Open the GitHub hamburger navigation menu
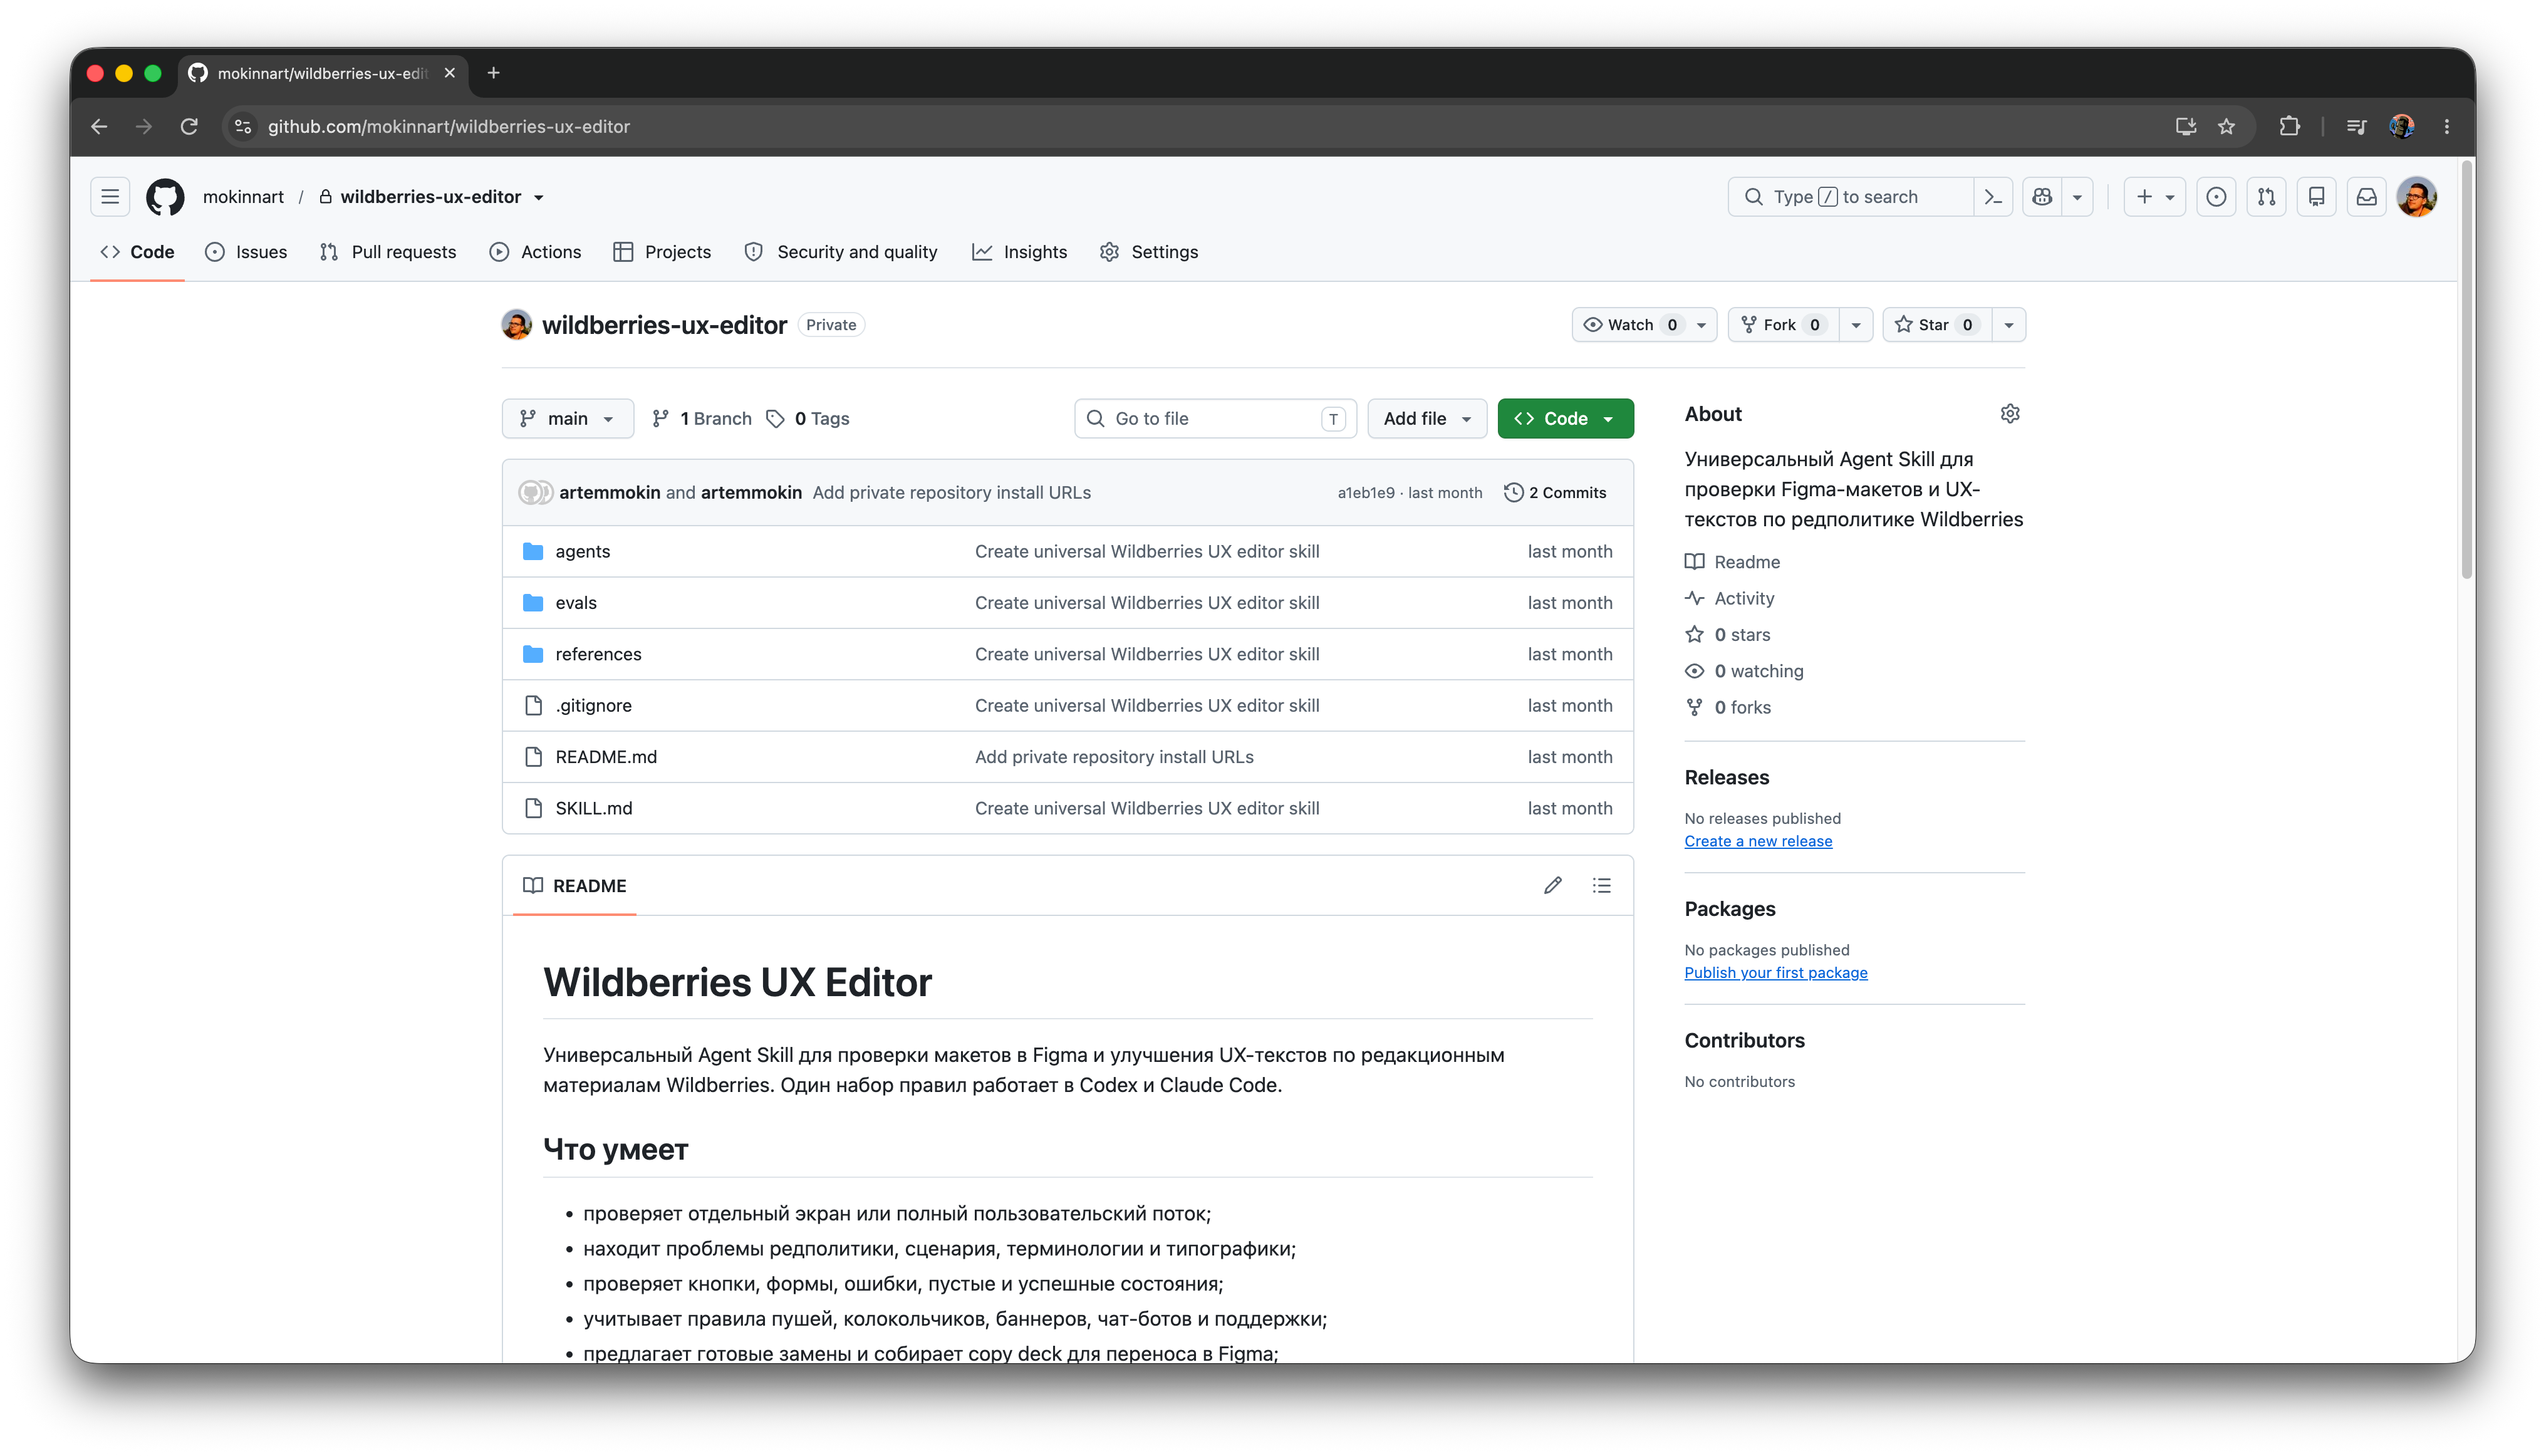 [110, 197]
